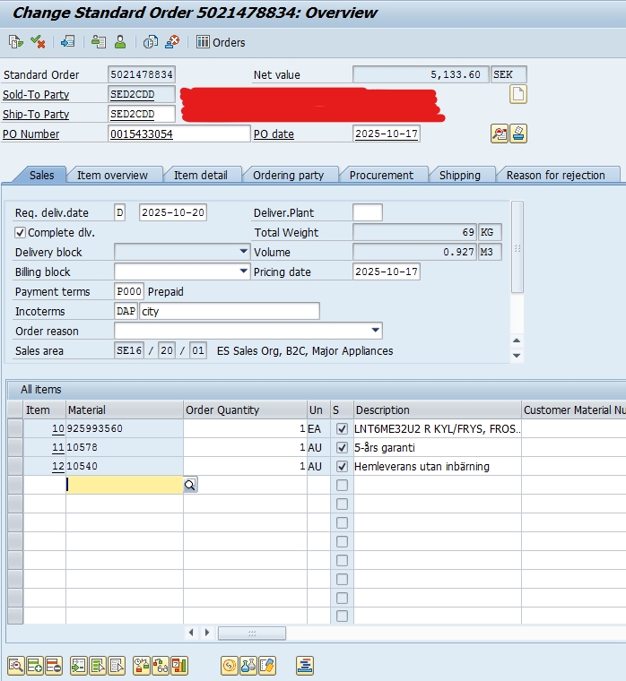The height and width of the screenshot is (681, 626).
Task: Switch to the Item detail tab
Action: click(200, 175)
